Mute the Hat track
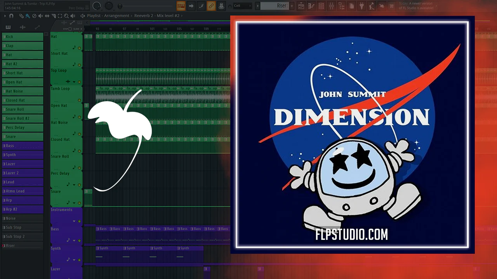Viewport: 497px width, 279px height. tap(80, 48)
